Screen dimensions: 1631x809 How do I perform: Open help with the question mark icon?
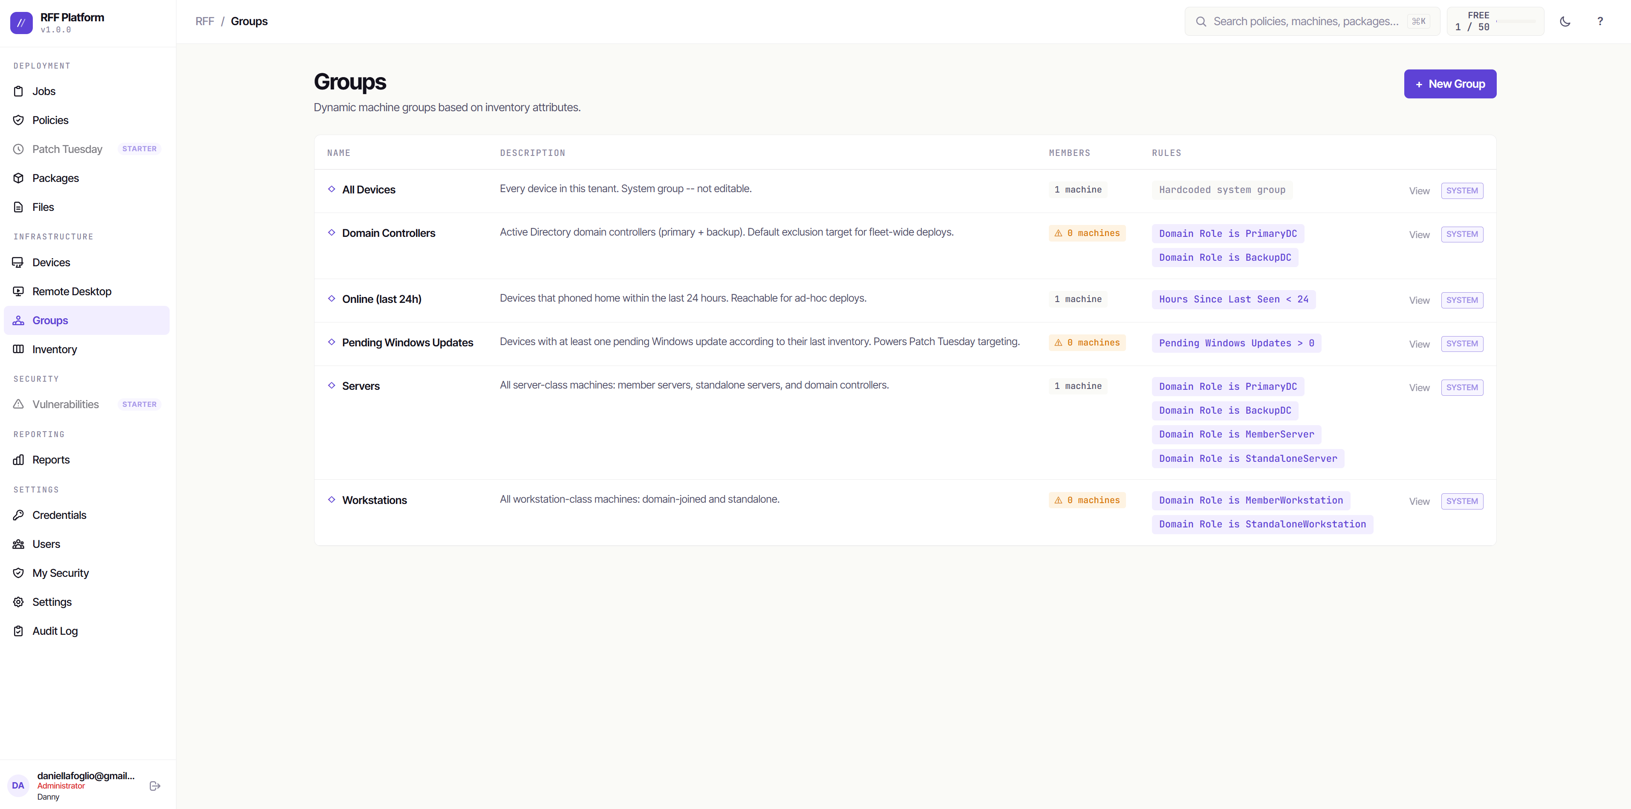1600,22
